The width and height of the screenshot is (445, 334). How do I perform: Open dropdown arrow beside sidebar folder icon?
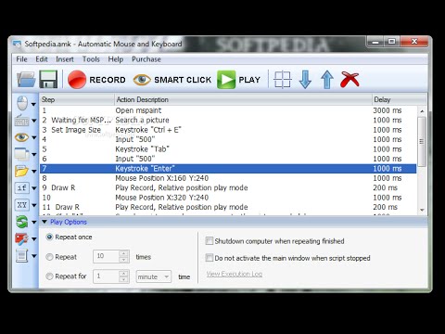point(33,171)
